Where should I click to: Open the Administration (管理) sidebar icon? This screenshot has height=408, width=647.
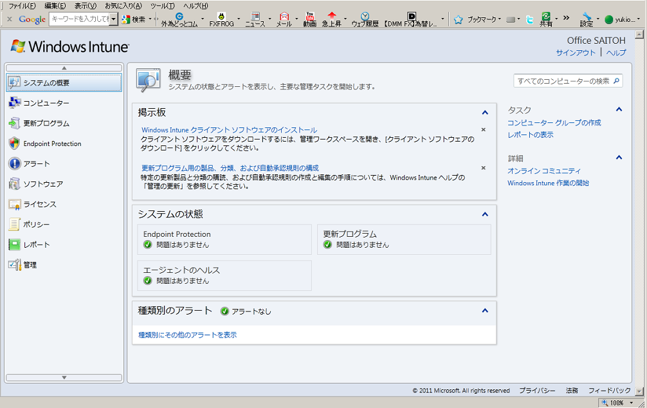click(x=14, y=264)
